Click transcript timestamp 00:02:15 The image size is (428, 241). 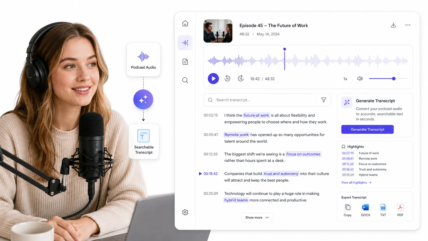click(x=211, y=115)
